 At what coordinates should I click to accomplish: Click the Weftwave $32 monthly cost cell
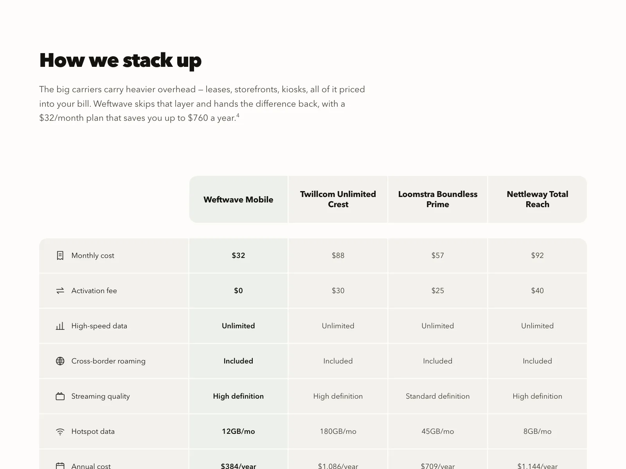238,256
